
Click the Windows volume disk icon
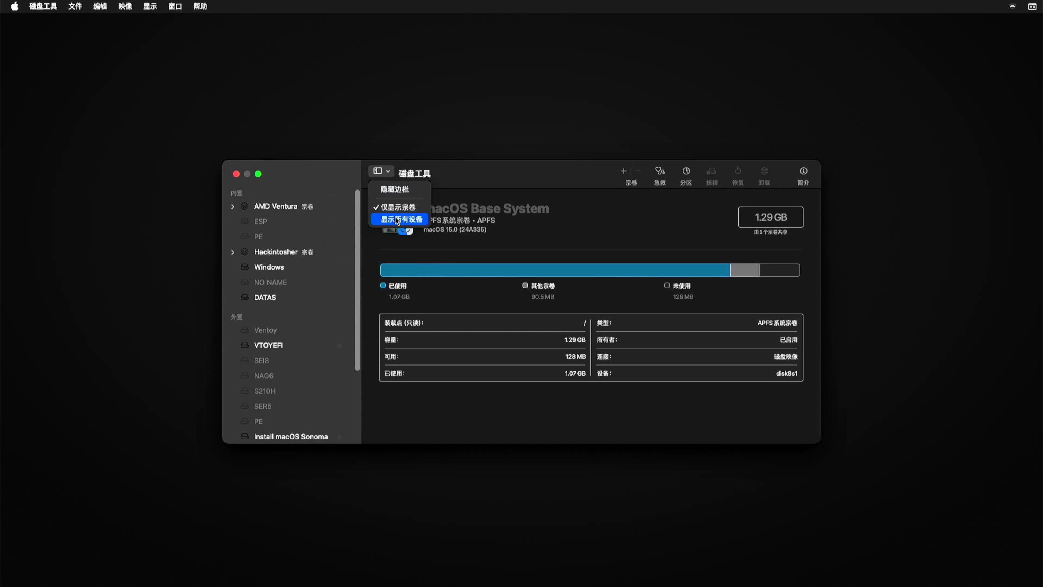tap(244, 267)
